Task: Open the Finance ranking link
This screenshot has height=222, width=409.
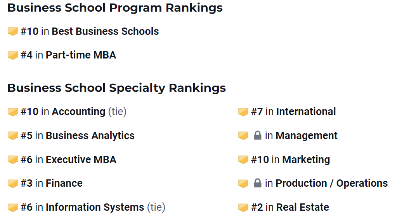Action: coord(64,183)
